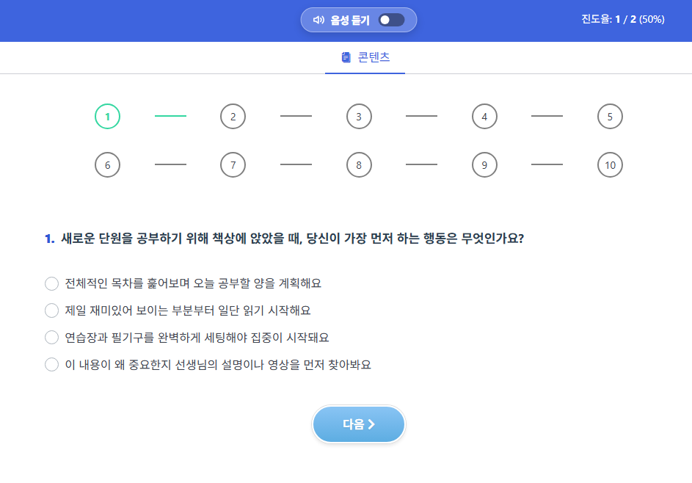This screenshot has width=692, height=483.
Task: Go to step 3 in progress indicator
Action: pyautogui.click(x=359, y=117)
